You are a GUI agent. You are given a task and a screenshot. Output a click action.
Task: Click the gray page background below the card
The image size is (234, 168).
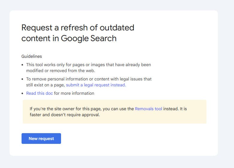coord(116,162)
